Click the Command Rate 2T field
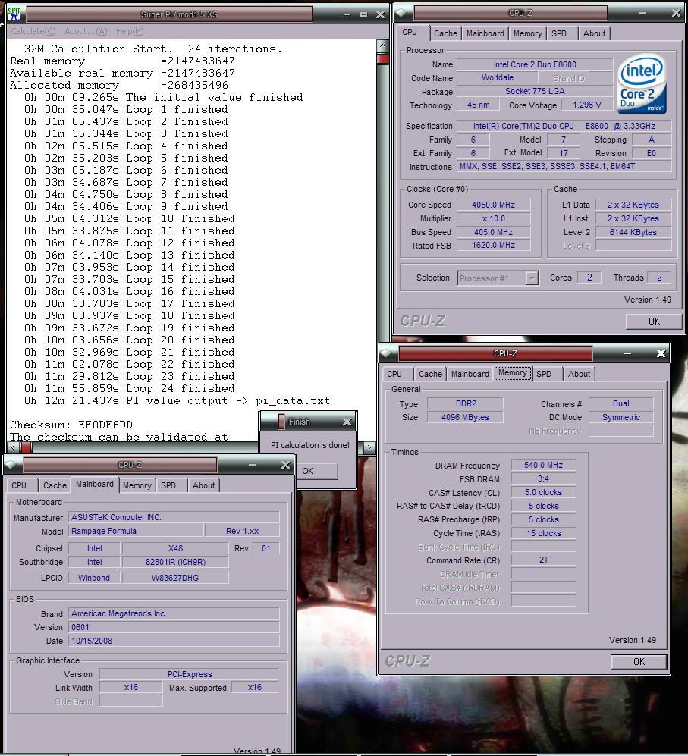 point(543,560)
